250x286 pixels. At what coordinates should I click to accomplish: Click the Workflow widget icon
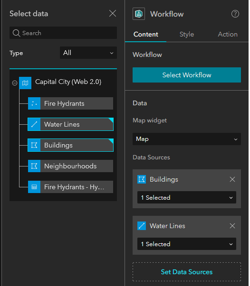139,14
